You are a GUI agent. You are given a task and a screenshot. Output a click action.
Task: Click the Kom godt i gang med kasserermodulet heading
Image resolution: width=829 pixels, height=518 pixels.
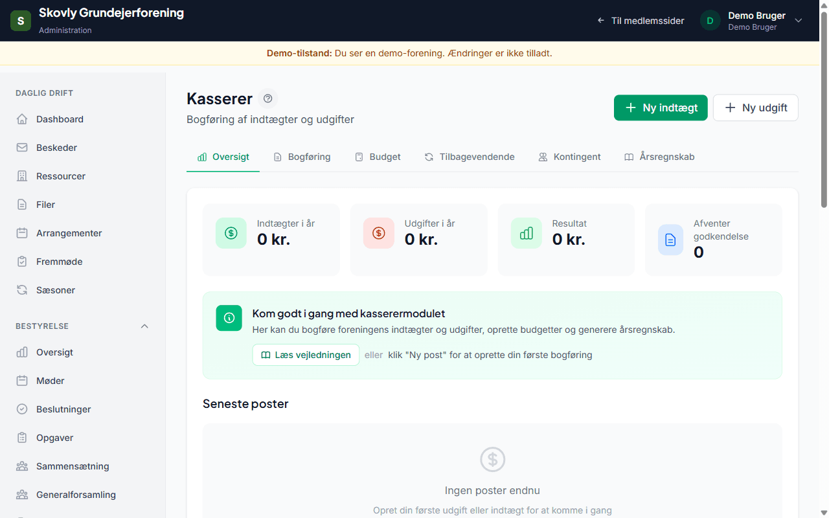point(348,313)
